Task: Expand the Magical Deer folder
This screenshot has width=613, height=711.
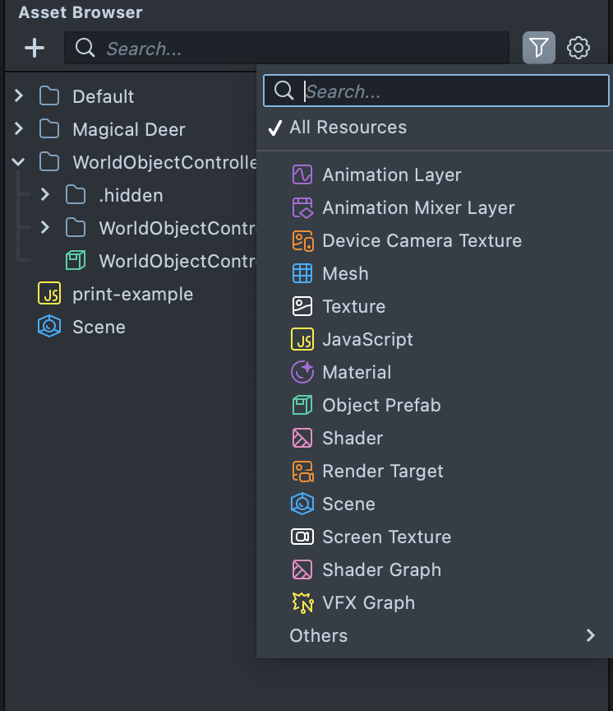Action: [19, 129]
